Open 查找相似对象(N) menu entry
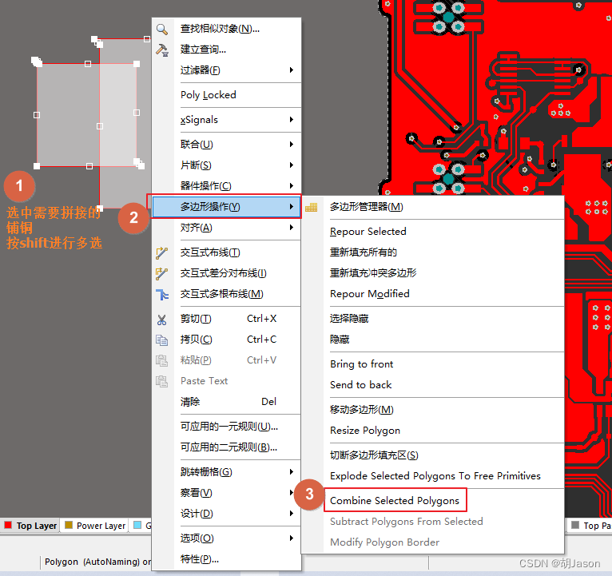The image size is (612, 576). coord(227,29)
